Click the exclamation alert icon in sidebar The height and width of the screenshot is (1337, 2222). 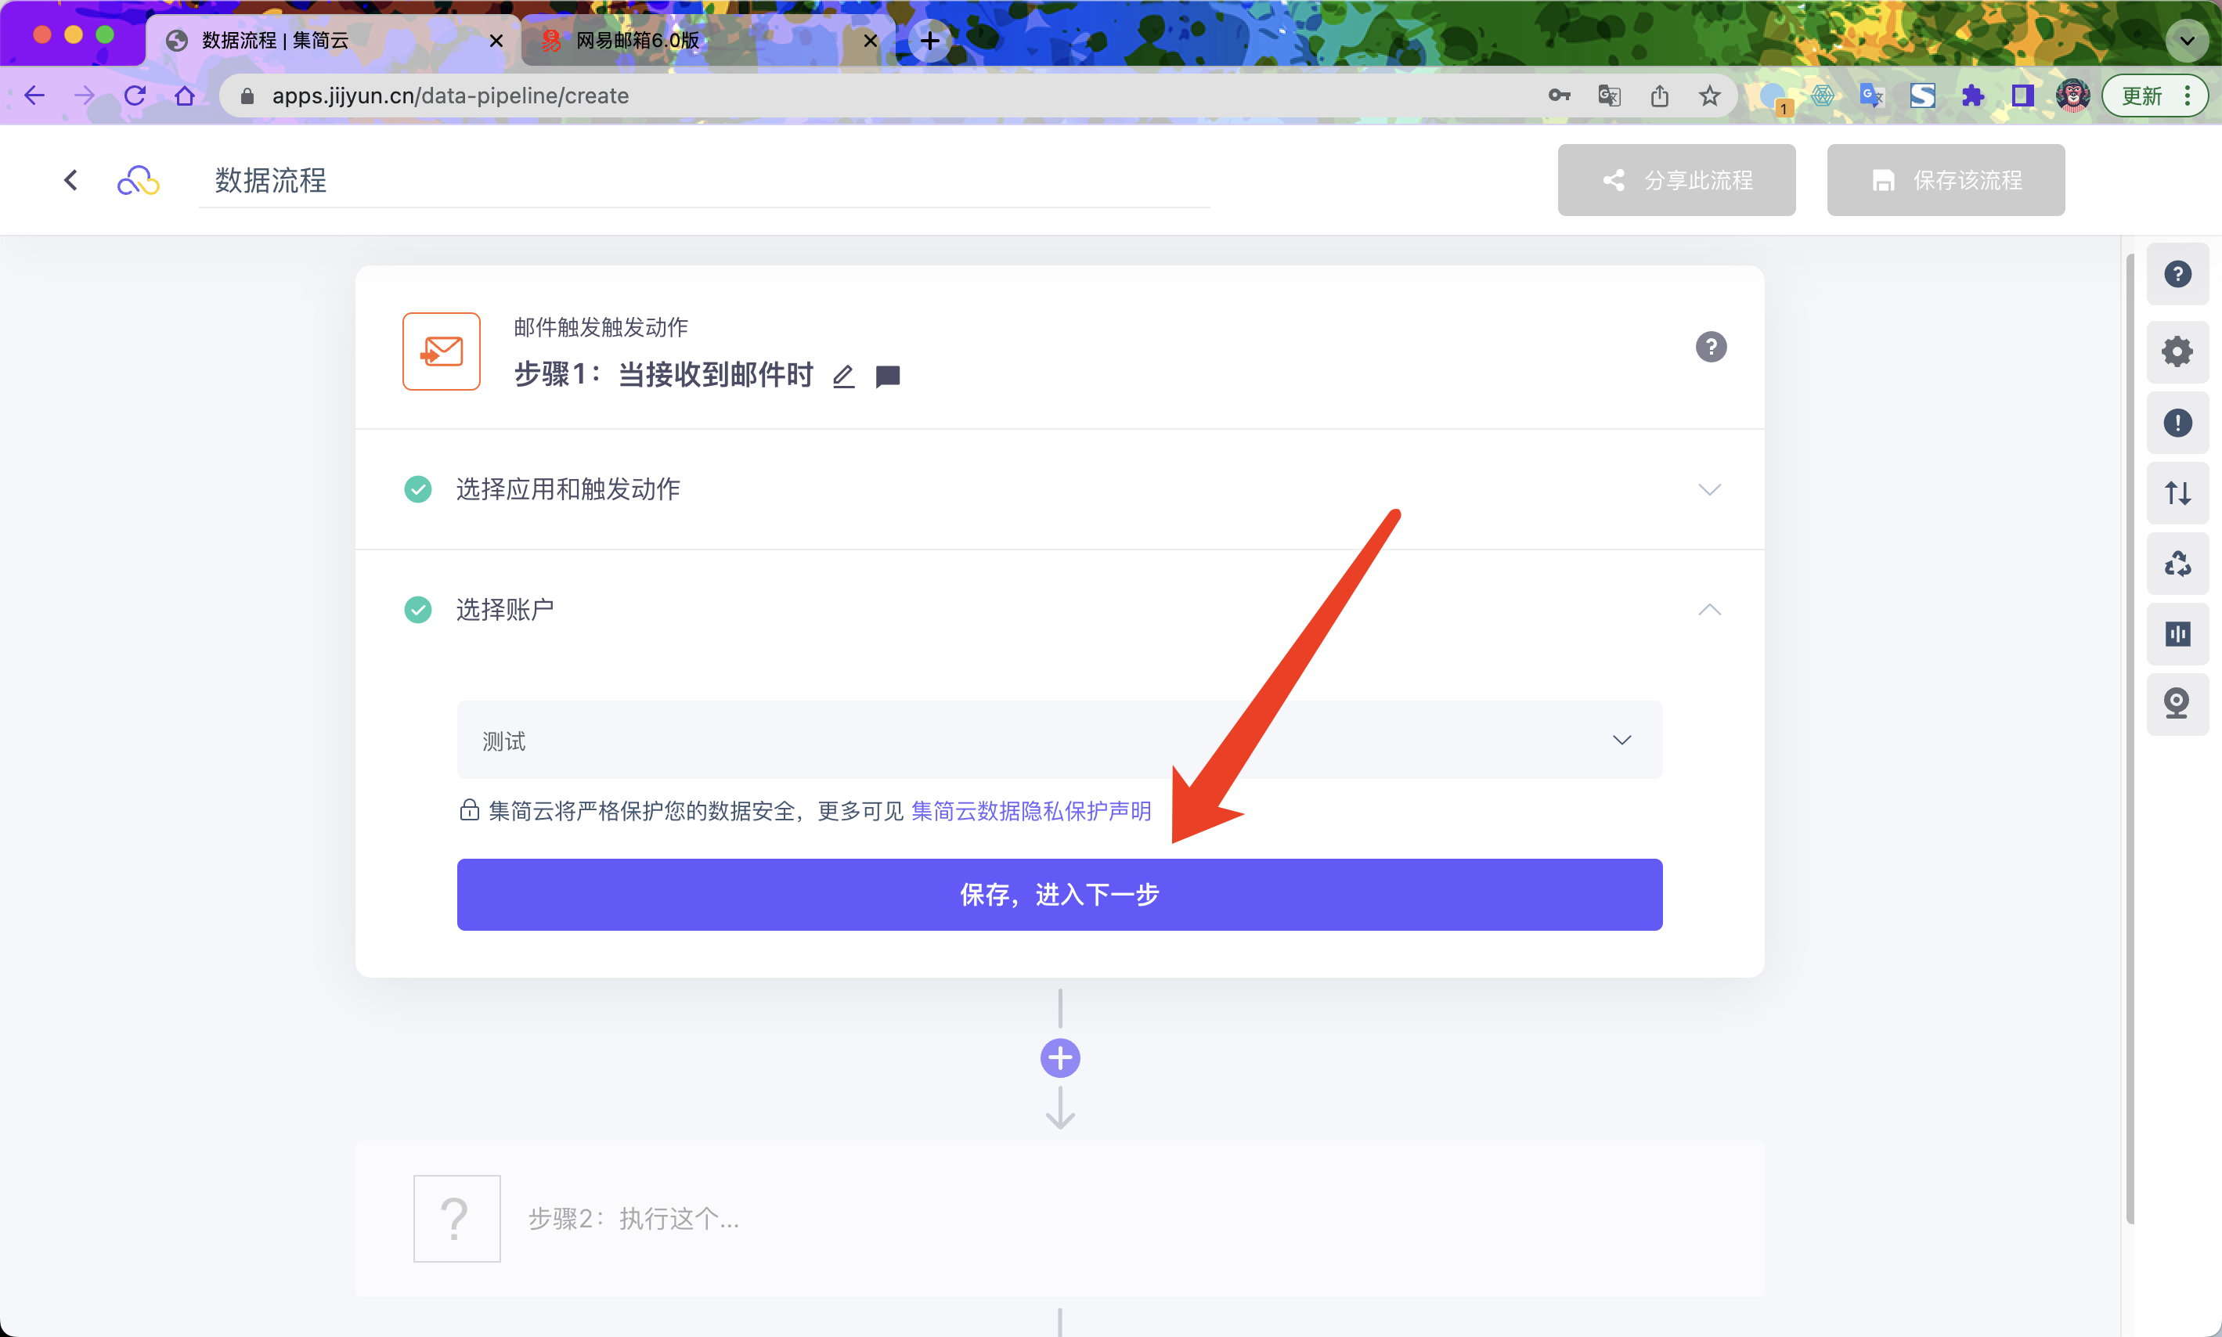(2177, 423)
